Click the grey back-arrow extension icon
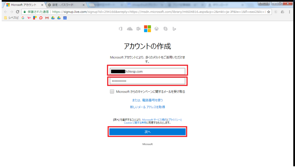The height and width of the screenshot is (168, 295). [275, 12]
